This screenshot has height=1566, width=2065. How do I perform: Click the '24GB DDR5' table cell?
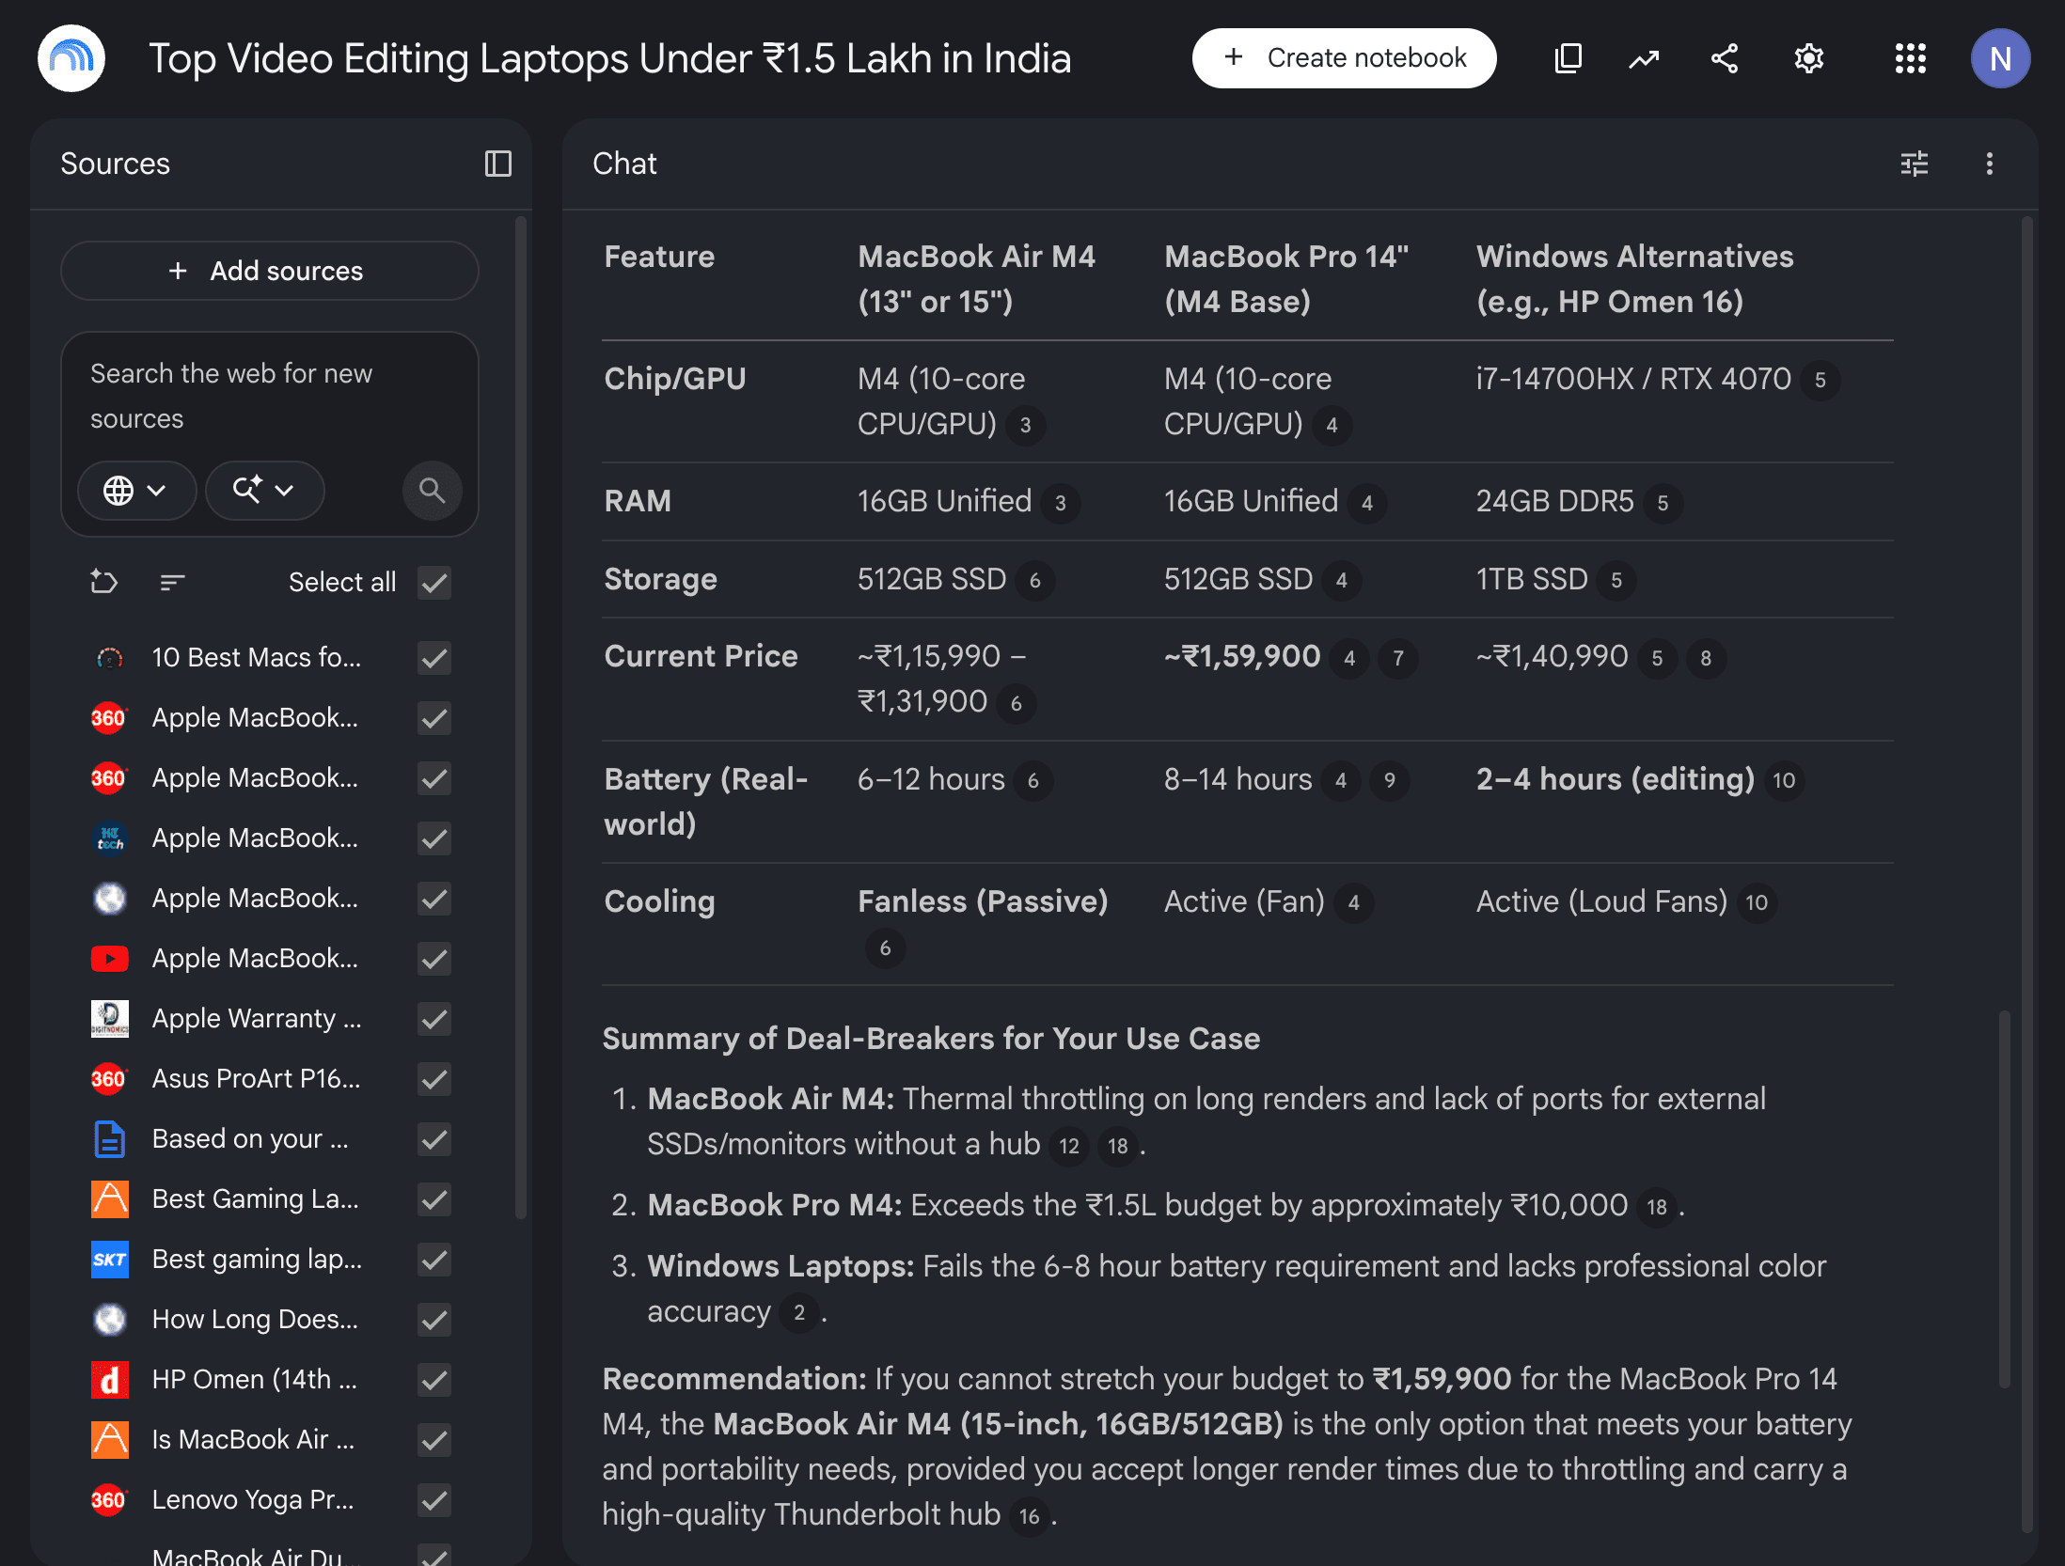coord(1554,501)
